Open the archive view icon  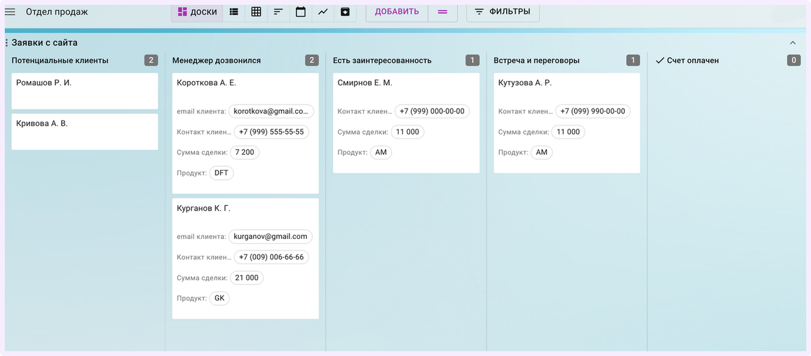pyautogui.click(x=345, y=12)
